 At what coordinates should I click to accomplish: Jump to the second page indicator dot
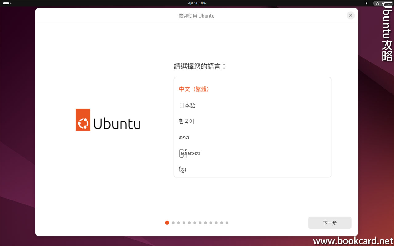coord(173,223)
